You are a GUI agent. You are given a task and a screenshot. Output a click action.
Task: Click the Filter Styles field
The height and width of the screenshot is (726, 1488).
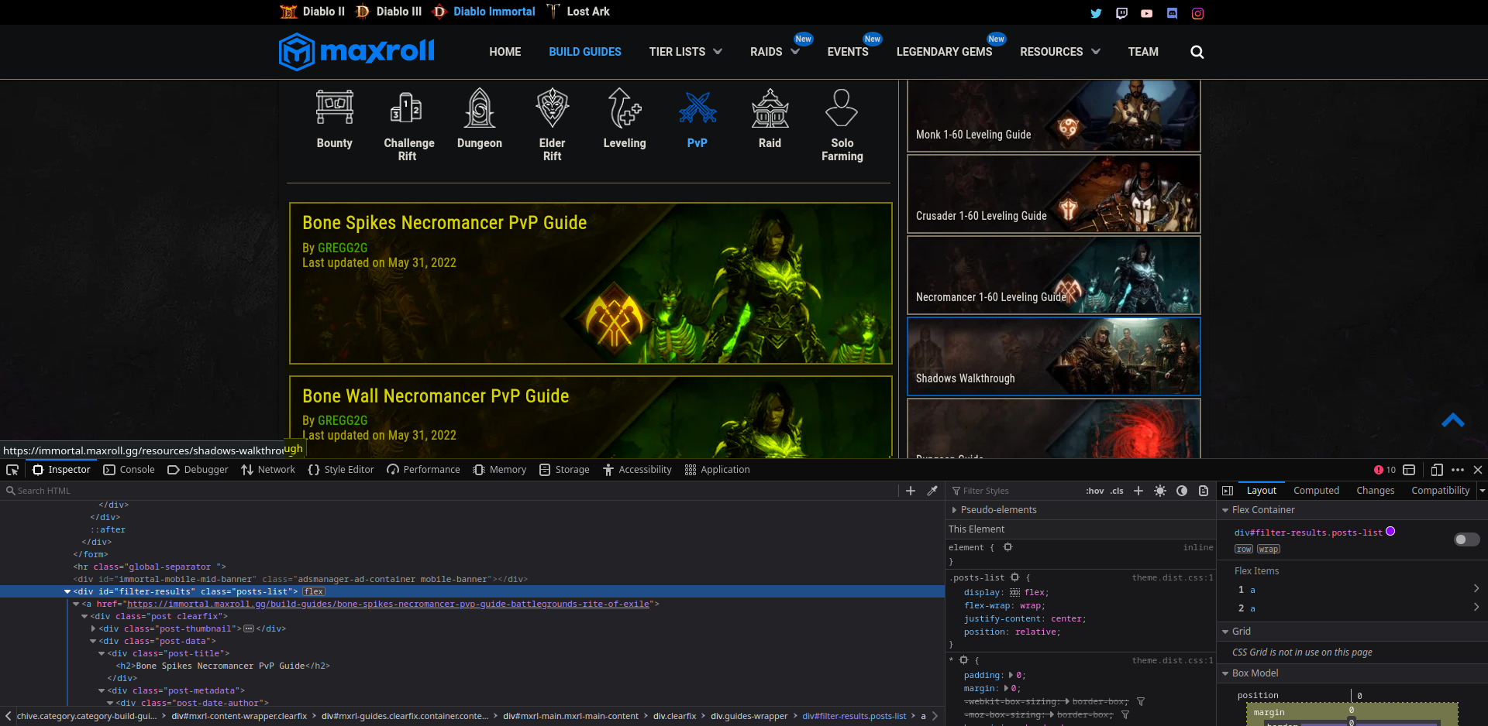[1014, 491]
